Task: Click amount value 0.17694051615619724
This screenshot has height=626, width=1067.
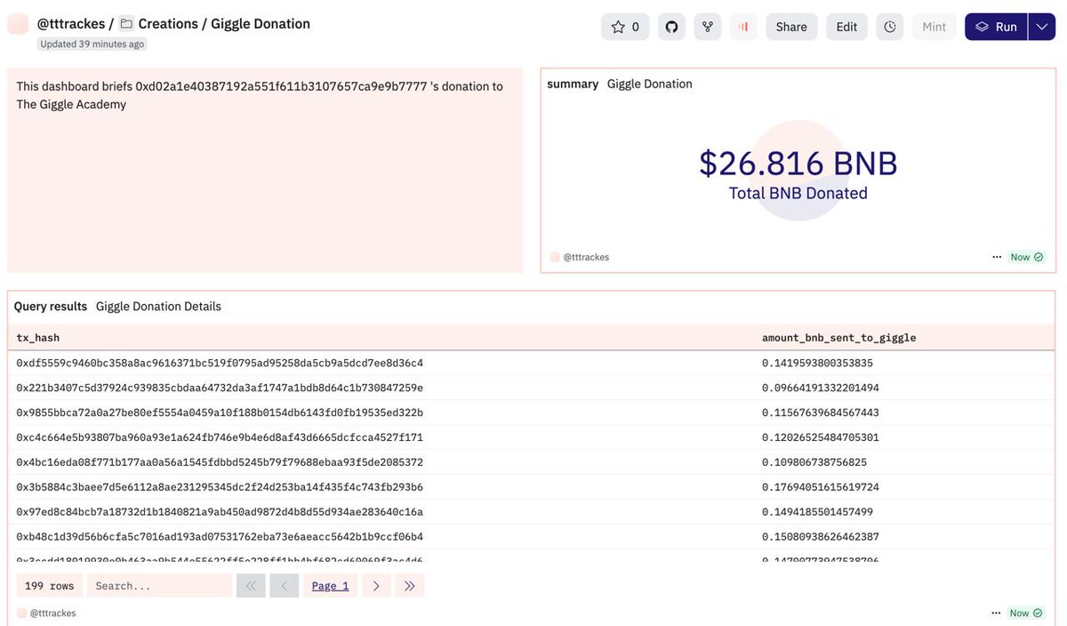Action: (x=821, y=487)
